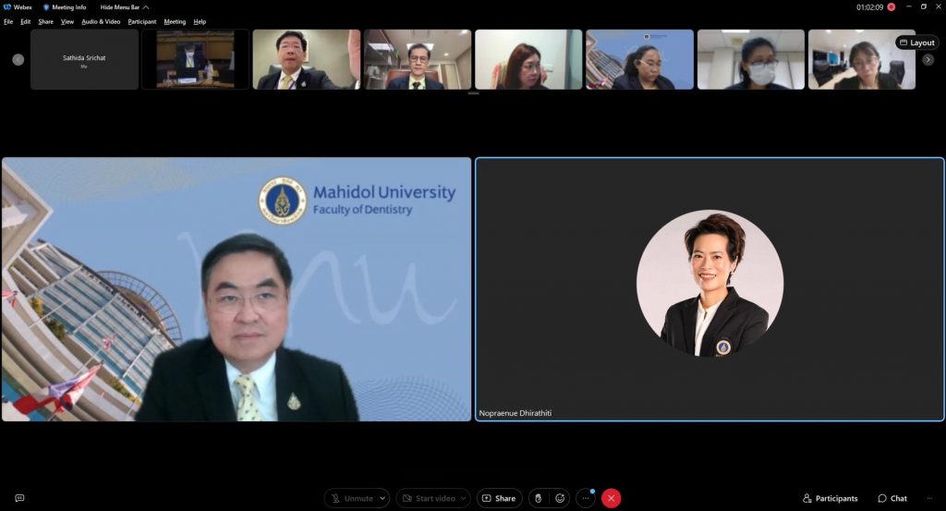The image size is (946, 511).
Task: Open more options in meeting controls
Action: coord(585,498)
